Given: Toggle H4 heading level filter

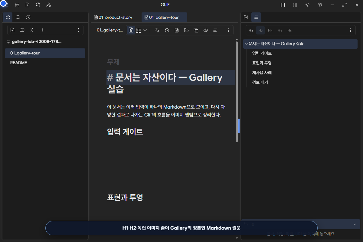Looking at the screenshot, I should 270,30.
